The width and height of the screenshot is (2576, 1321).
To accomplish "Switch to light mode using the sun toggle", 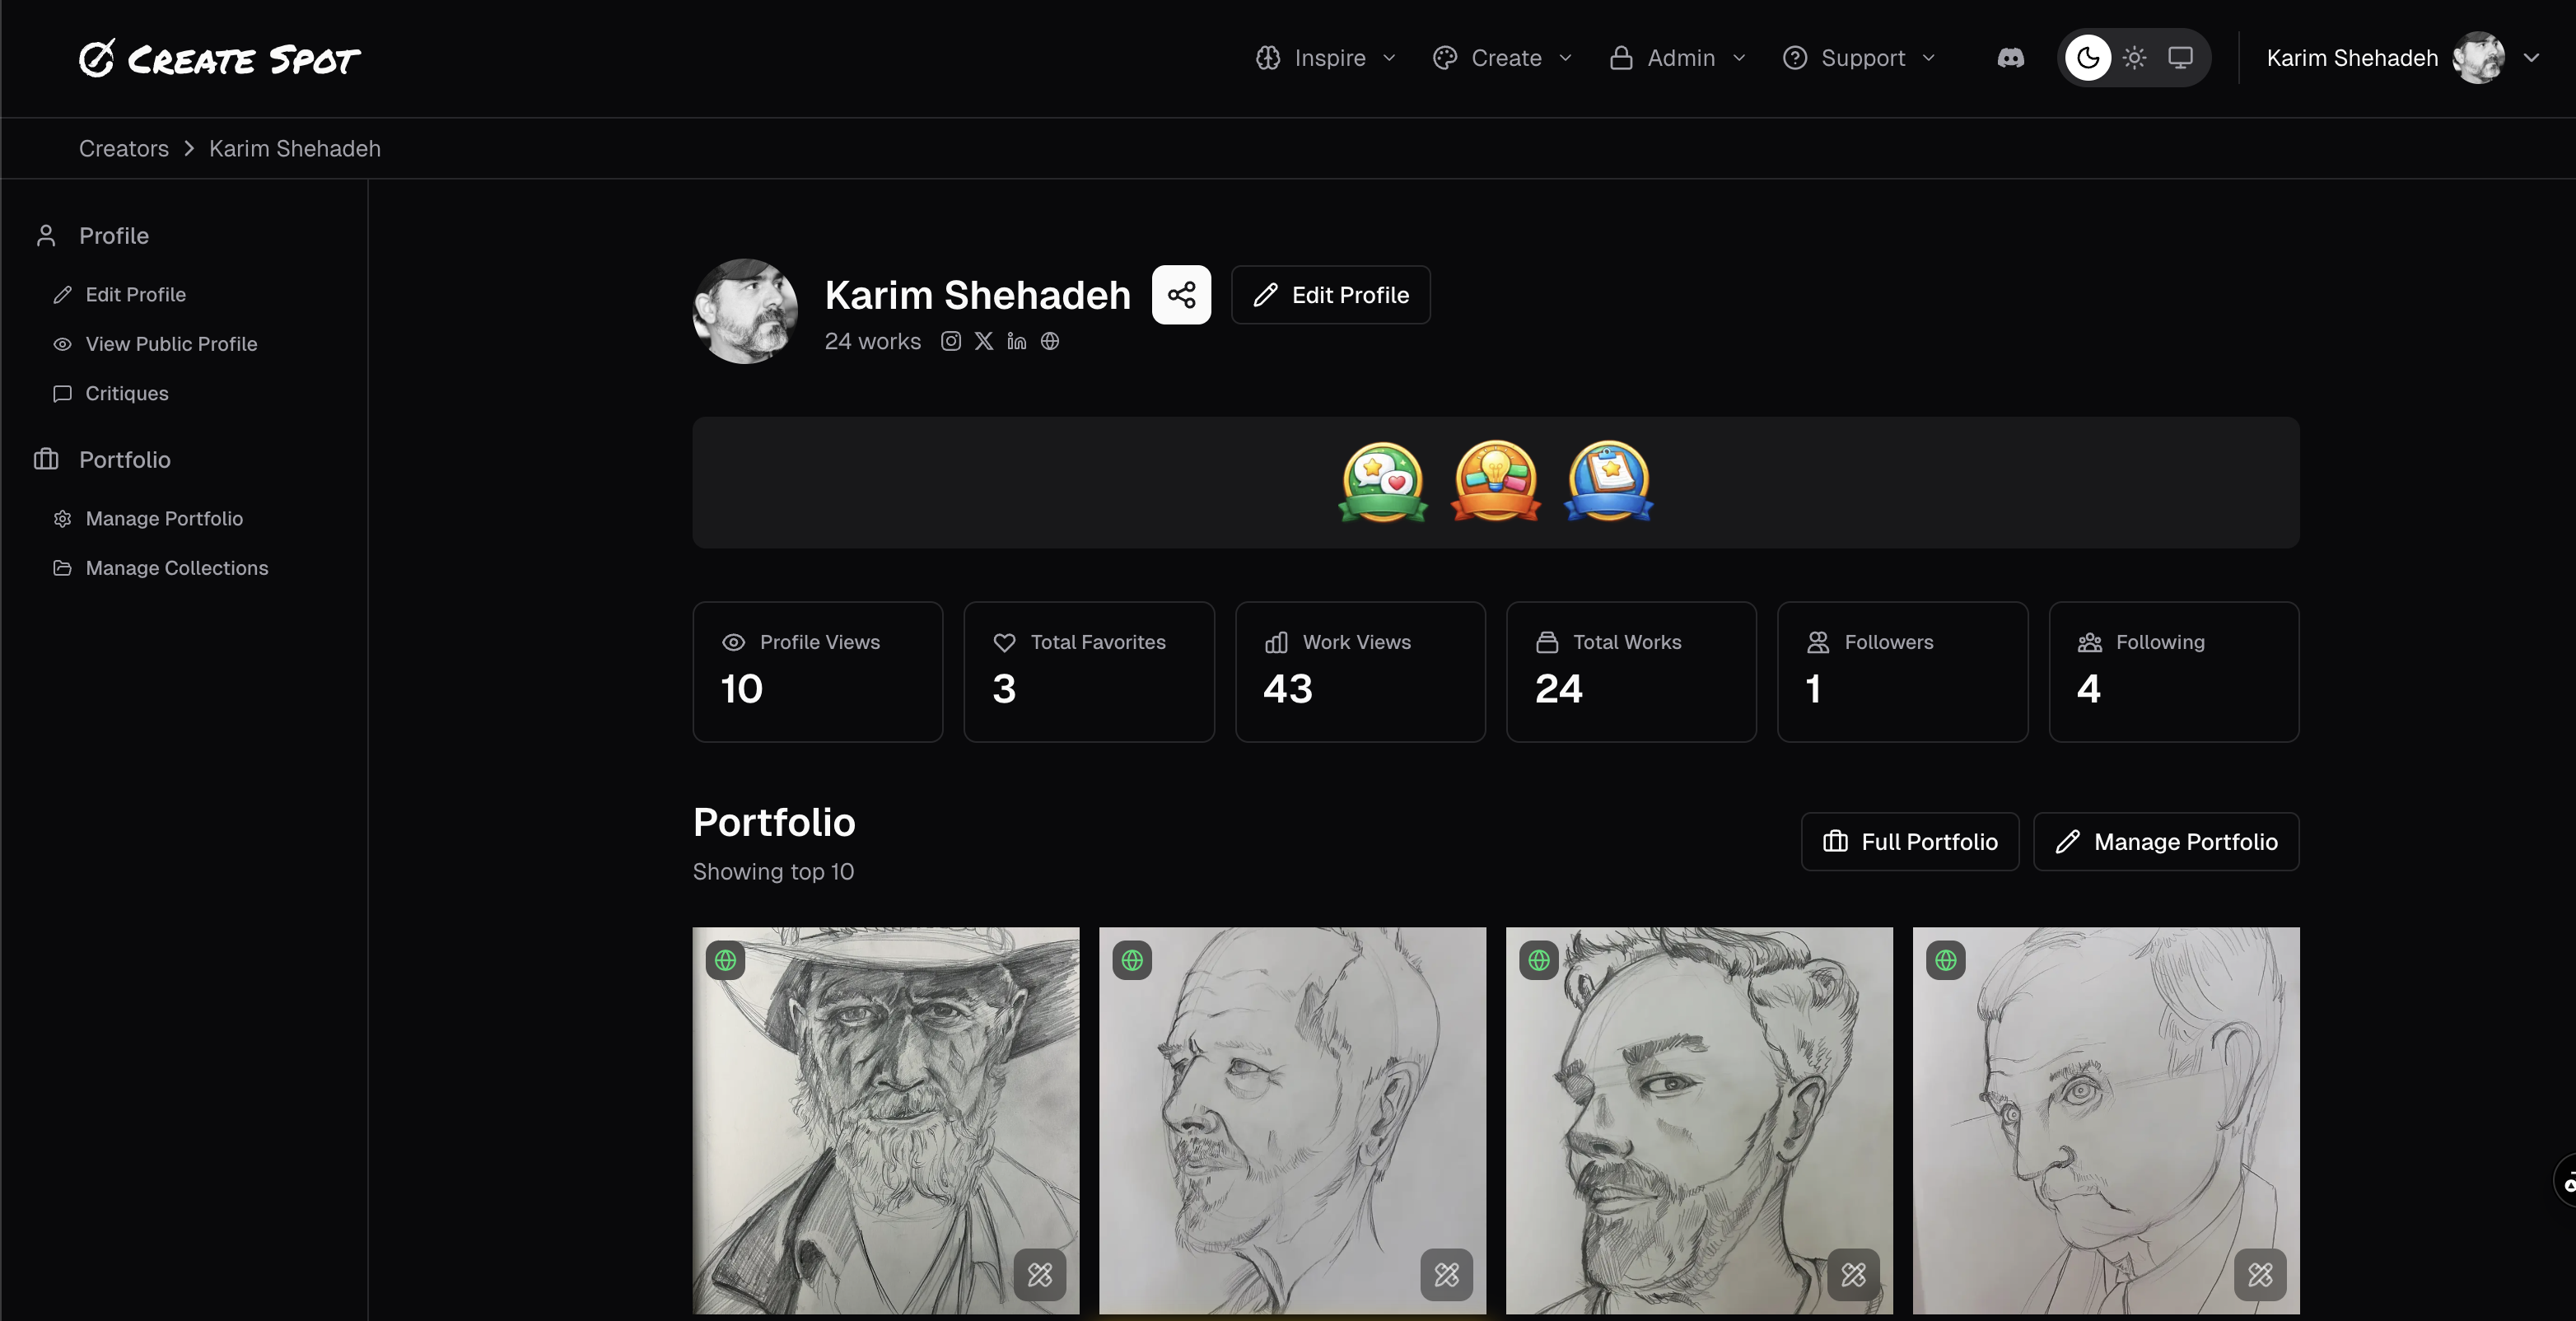I will [x=2135, y=58].
